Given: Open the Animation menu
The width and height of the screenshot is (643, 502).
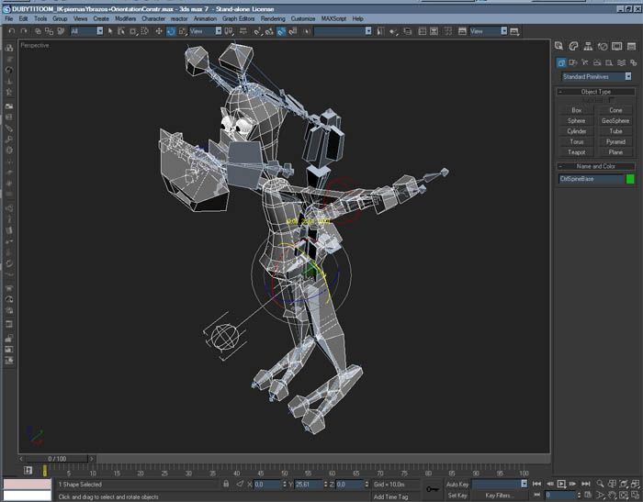Looking at the screenshot, I should [205, 18].
